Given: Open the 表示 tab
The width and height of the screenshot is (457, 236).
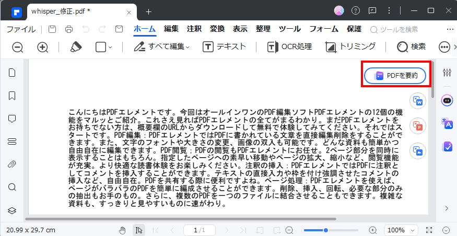Looking at the screenshot, I should point(240,29).
